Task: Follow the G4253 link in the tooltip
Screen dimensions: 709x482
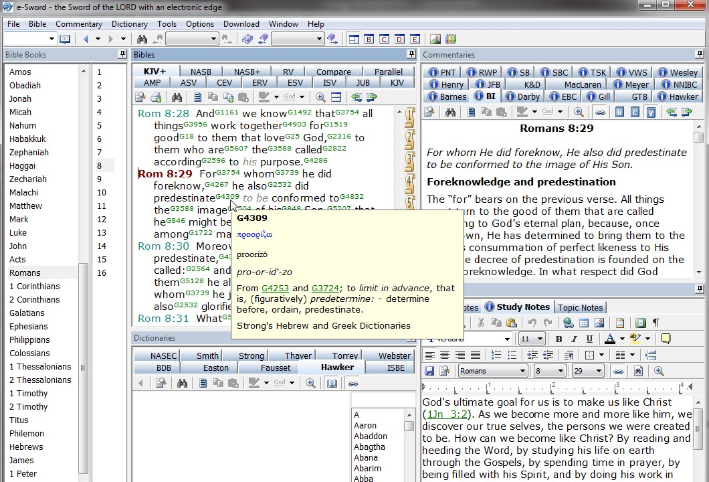Action: click(x=275, y=289)
